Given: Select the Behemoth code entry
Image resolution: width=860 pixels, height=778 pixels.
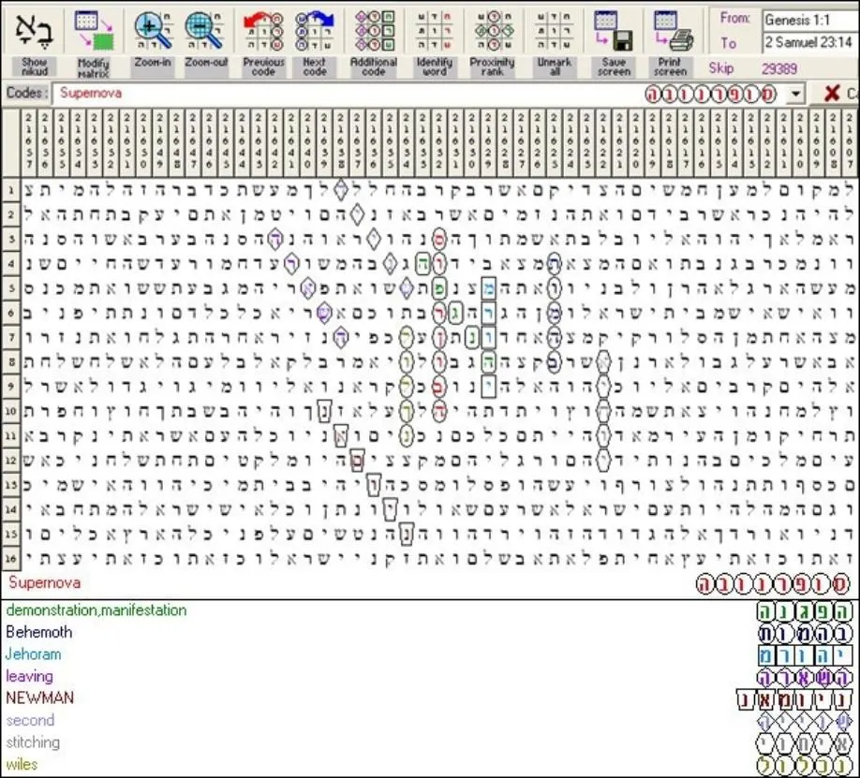Looking at the screenshot, I should 39,632.
